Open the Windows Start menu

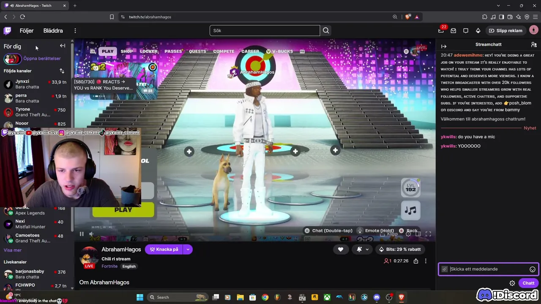coord(140,297)
